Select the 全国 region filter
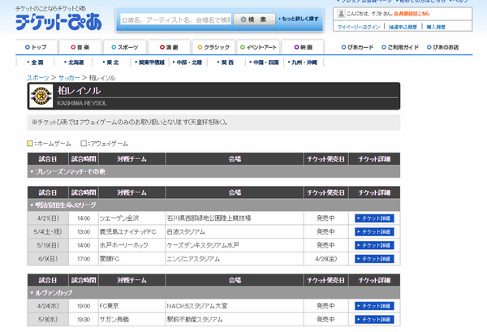 click(x=35, y=63)
